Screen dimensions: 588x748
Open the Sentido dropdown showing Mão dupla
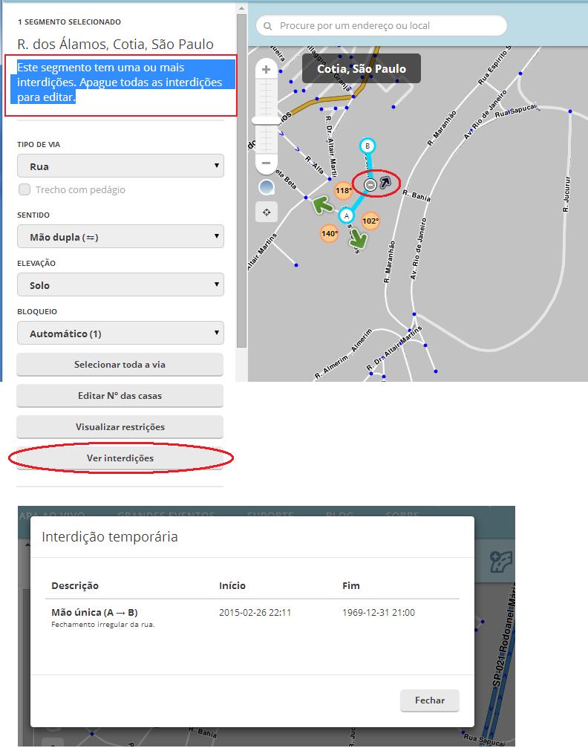click(x=120, y=237)
